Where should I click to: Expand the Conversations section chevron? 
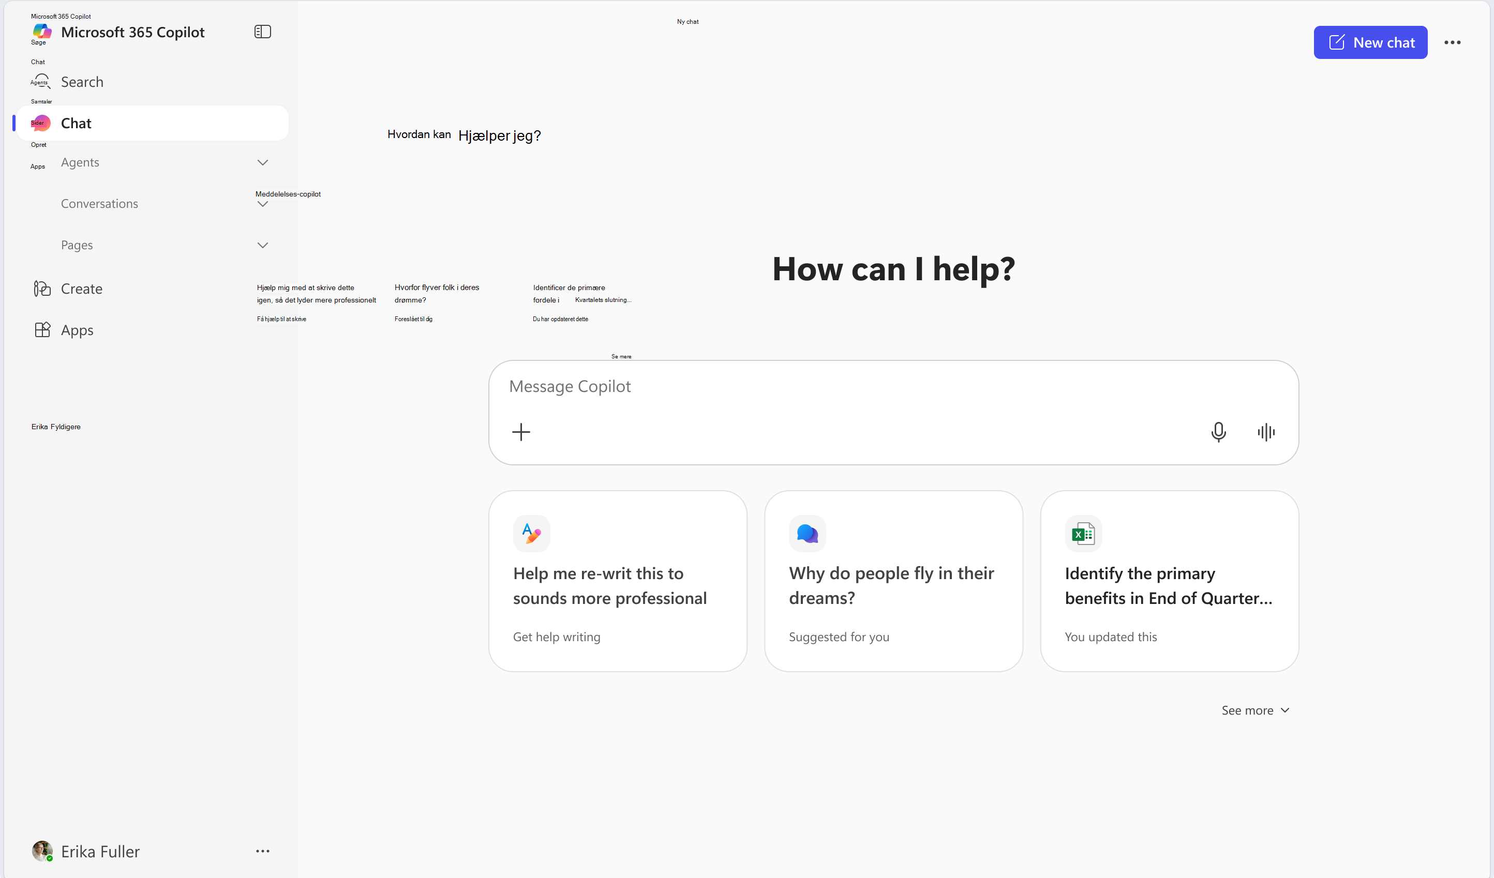point(263,204)
